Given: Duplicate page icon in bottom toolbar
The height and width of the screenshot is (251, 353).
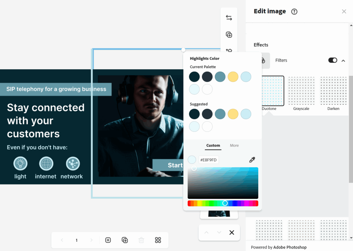Looking at the screenshot, I should [x=125, y=240].
